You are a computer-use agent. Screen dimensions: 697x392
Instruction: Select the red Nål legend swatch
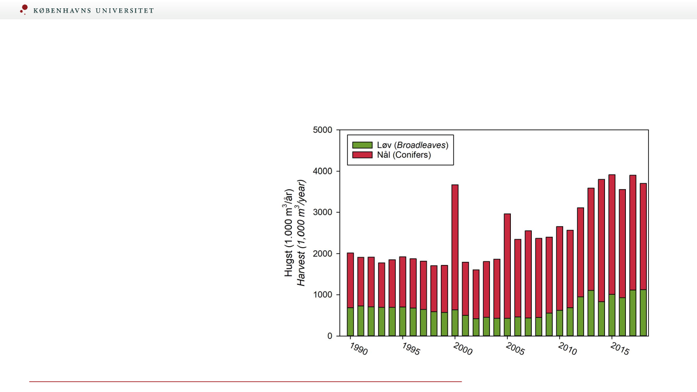(362, 155)
